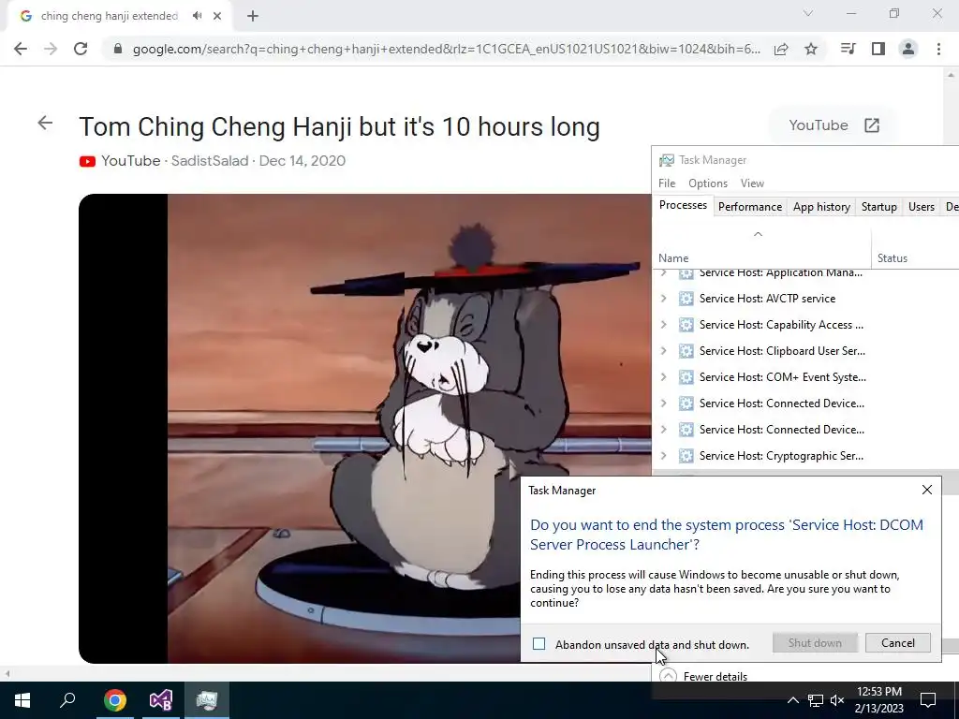Open Windows notification center
This screenshot has height=719, width=959.
928,700
